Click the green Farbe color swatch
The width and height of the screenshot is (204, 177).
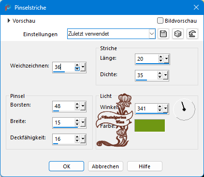point(150,125)
